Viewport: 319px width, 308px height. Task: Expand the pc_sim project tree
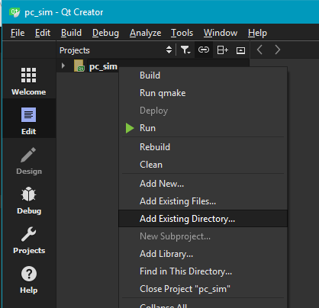(63, 66)
